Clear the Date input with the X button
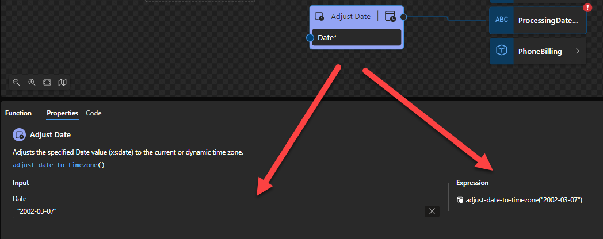 [433, 211]
